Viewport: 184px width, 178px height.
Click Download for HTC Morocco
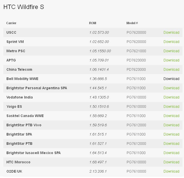click(x=171, y=162)
